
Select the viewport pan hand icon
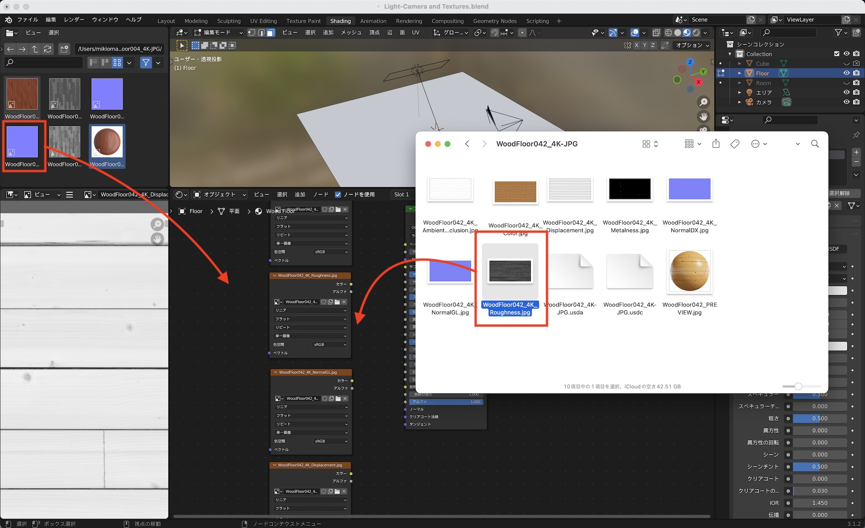click(x=704, y=116)
